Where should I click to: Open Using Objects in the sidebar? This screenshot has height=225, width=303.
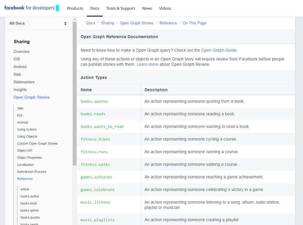[27, 136]
